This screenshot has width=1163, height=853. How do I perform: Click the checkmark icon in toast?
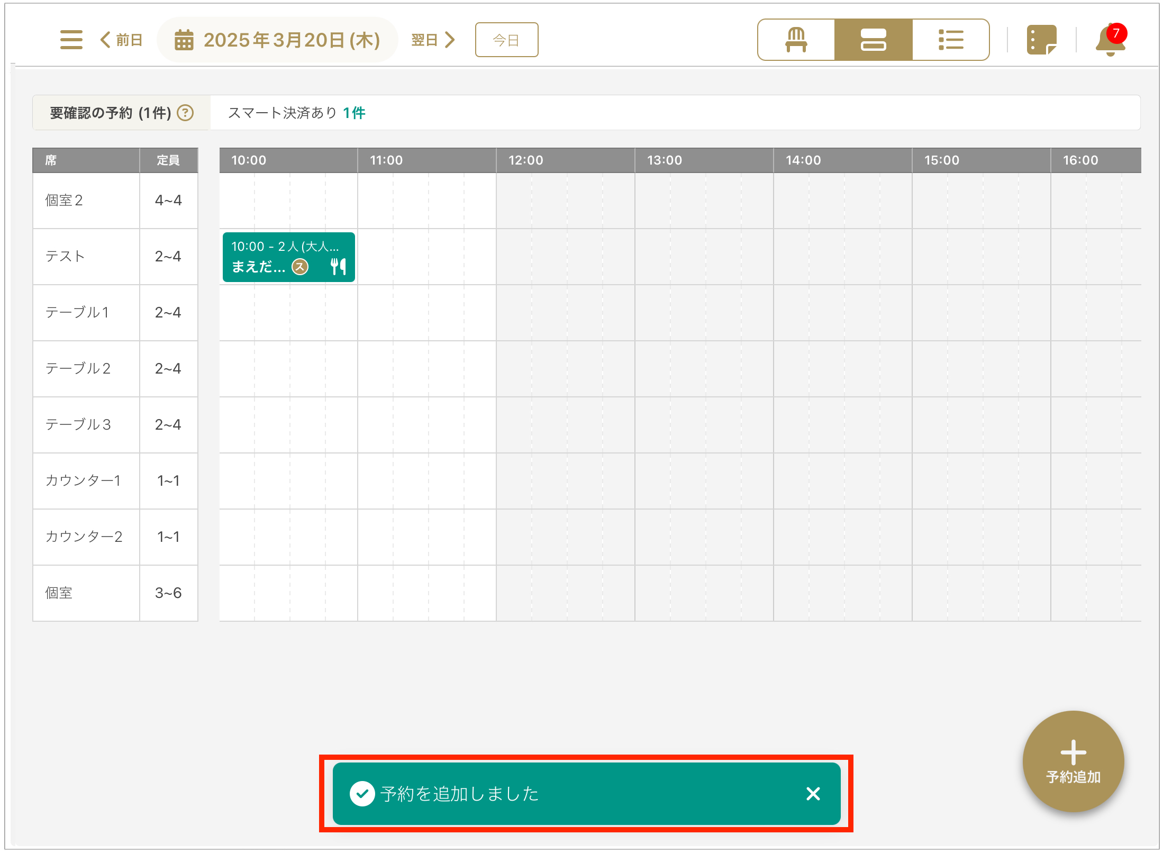pyautogui.click(x=362, y=793)
